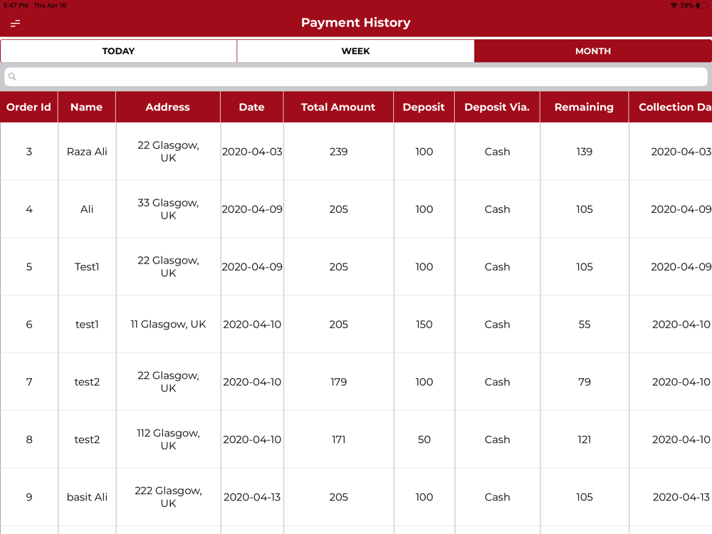Select order id 8 cell

click(29, 440)
